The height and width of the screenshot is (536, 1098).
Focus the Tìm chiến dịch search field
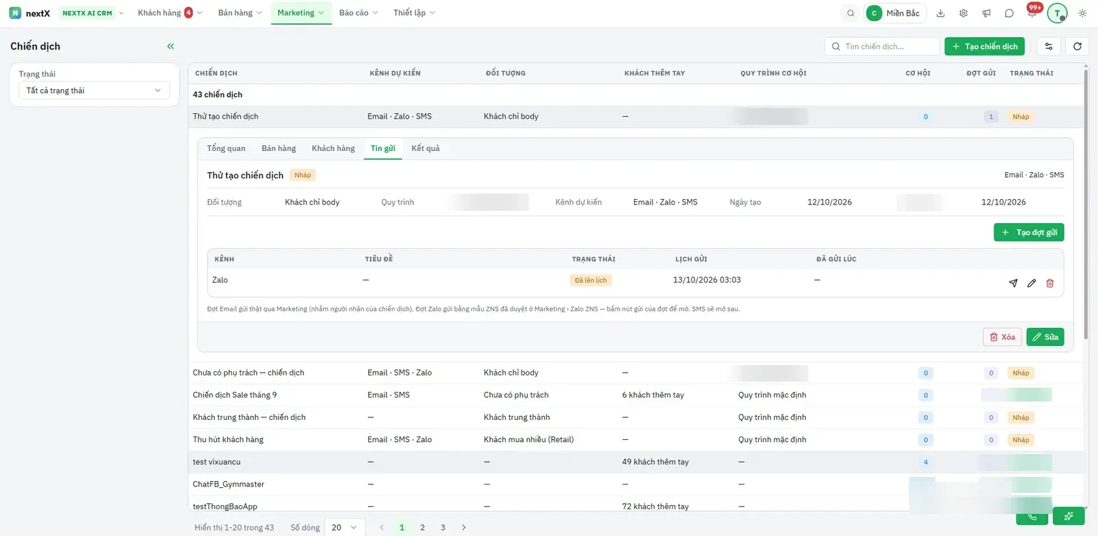[x=883, y=46]
